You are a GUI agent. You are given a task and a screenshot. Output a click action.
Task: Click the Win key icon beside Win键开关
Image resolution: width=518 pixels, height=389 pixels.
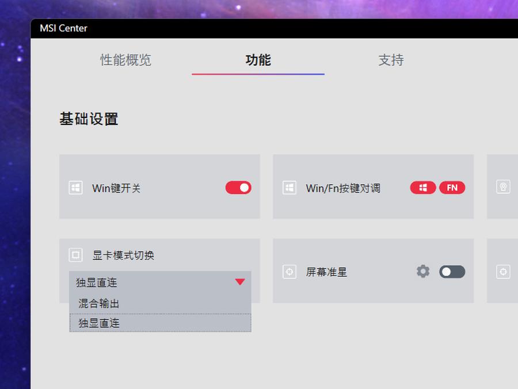(75, 187)
